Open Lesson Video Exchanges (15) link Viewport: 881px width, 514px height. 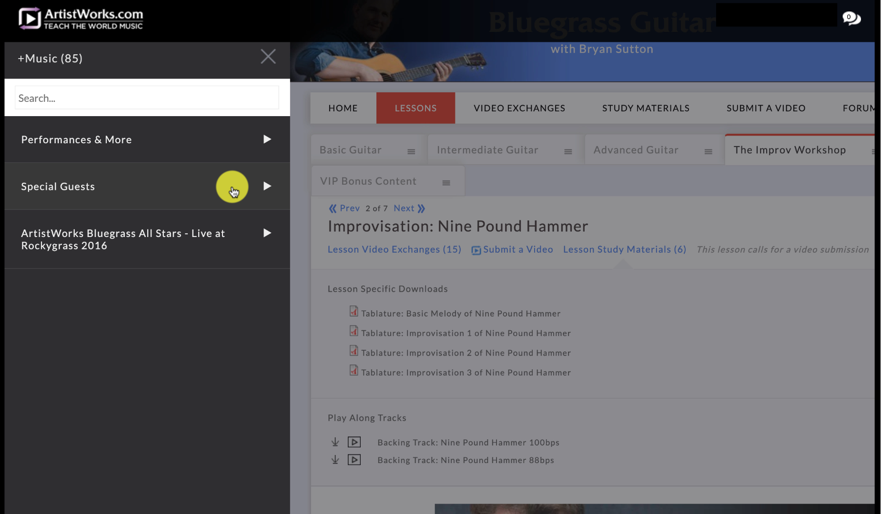coord(395,249)
